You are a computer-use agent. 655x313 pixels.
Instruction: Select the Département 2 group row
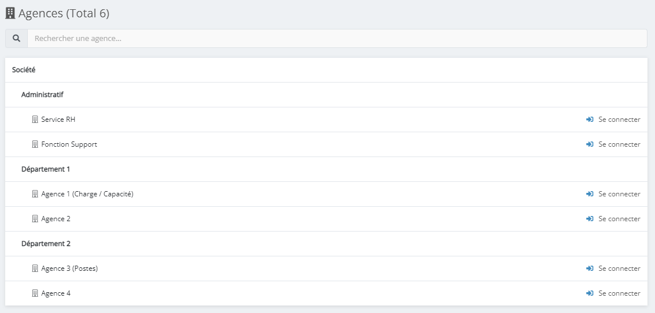point(46,244)
